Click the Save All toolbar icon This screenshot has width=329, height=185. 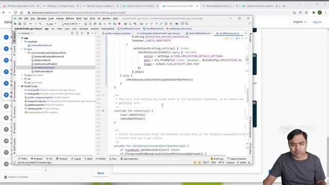(x=20, y=24)
